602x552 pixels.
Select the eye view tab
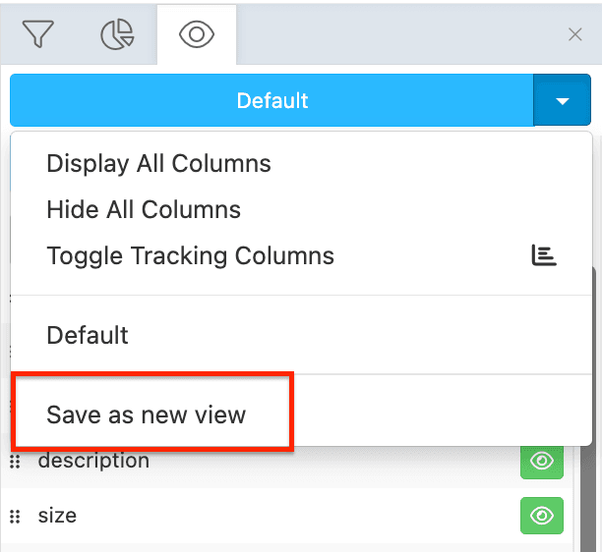197,35
